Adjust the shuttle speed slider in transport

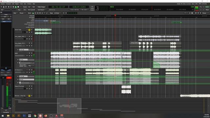10,10
